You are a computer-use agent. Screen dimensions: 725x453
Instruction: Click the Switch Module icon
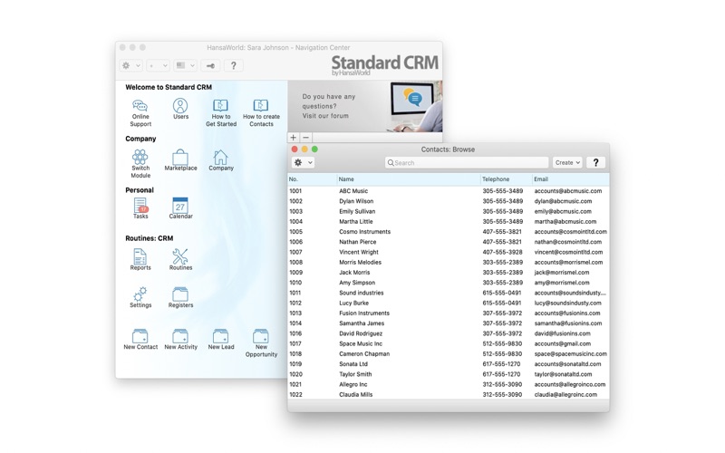tap(140, 164)
